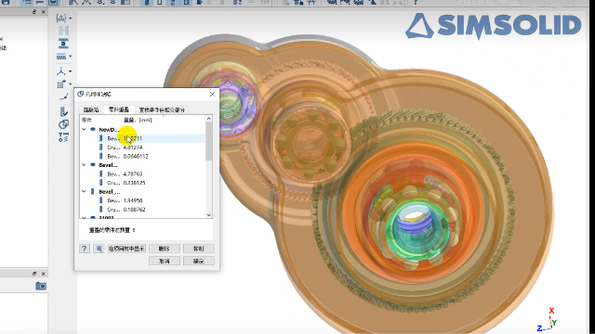Screen dimensions: 595x334
Task: Select the NewD... parent row
Action: click(x=142, y=129)
